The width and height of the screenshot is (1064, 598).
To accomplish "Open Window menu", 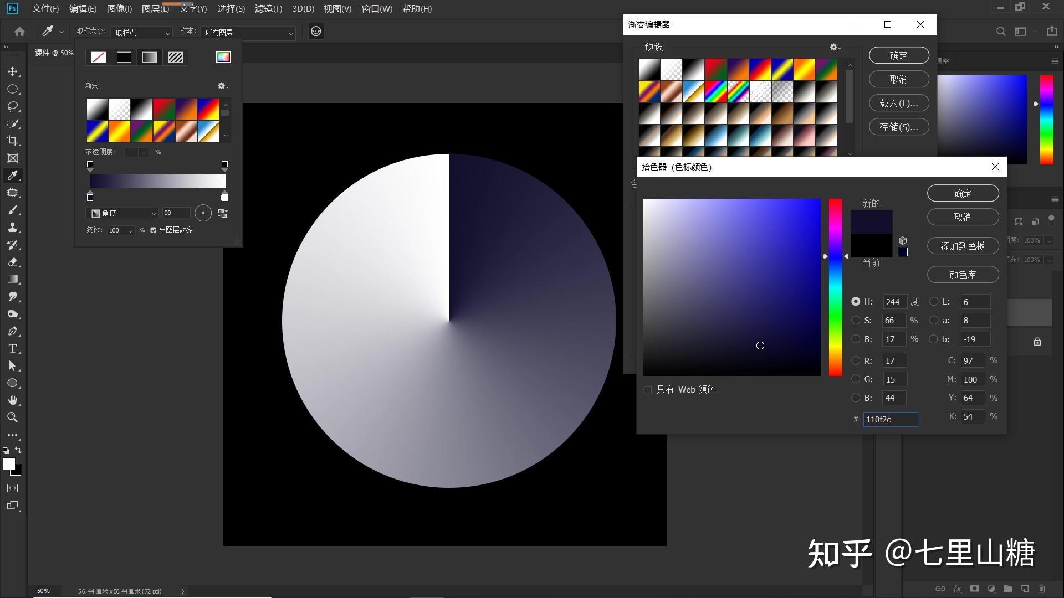I will click(377, 9).
